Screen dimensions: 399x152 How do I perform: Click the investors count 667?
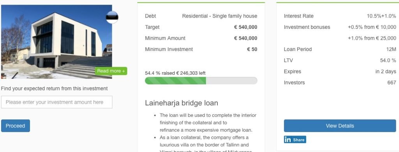[392, 83]
